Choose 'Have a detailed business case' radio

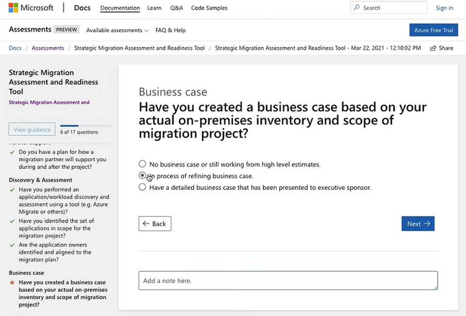tap(143, 187)
